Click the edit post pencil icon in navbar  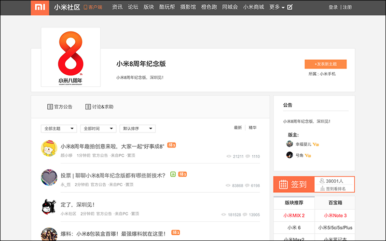pyautogui.click(x=290, y=7)
